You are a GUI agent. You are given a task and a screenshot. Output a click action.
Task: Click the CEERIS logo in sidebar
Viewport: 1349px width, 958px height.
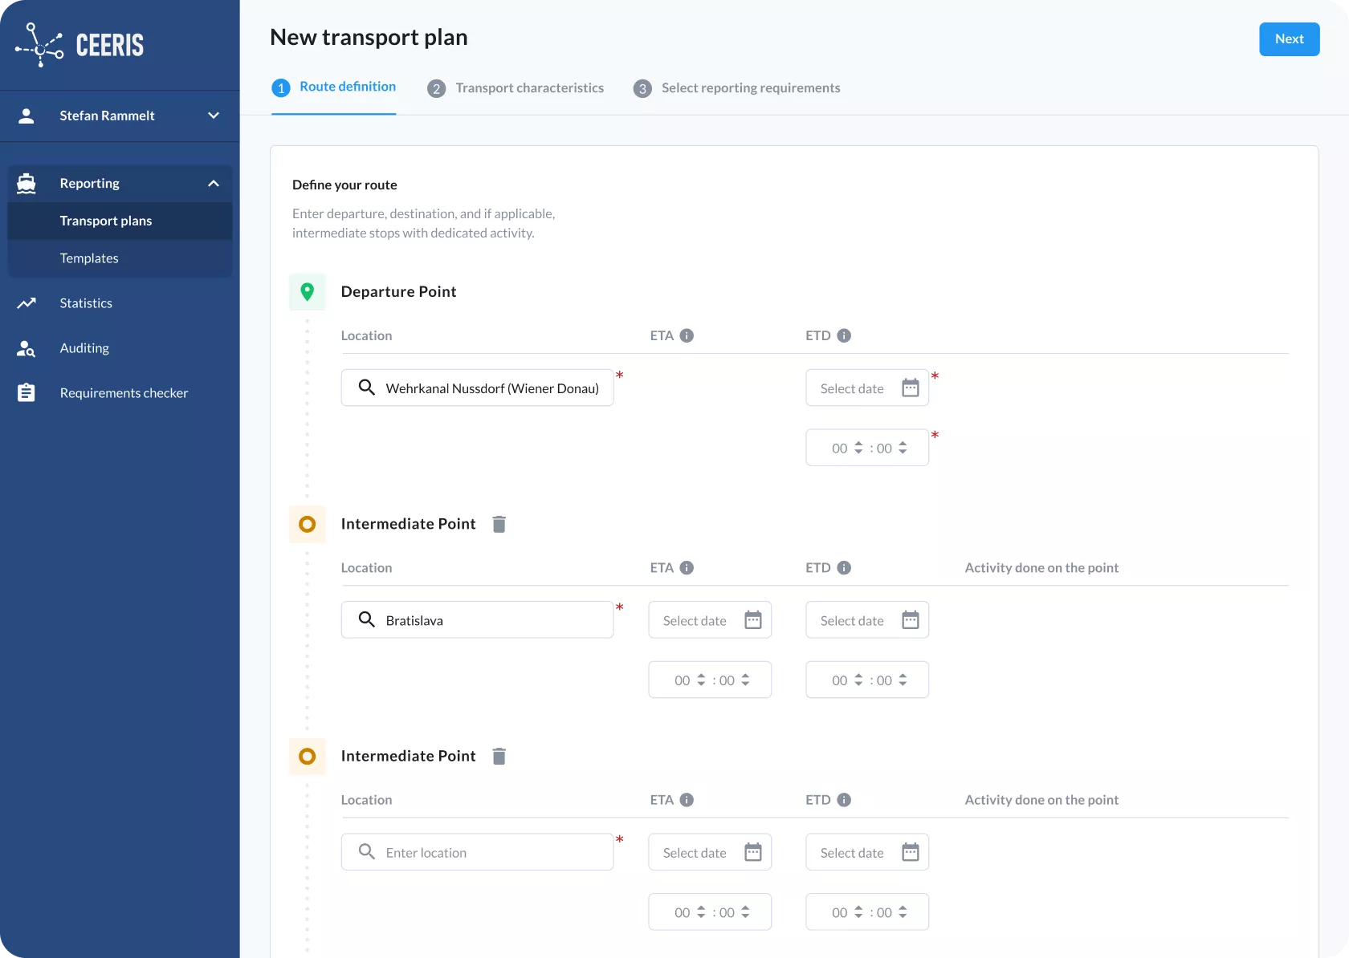[79, 45]
